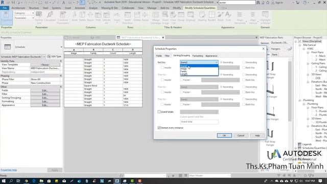Open the Architecture ribbon tab

click(18, 8)
